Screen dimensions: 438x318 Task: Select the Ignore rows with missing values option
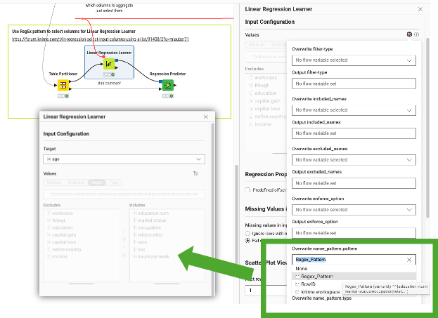tap(247, 232)
